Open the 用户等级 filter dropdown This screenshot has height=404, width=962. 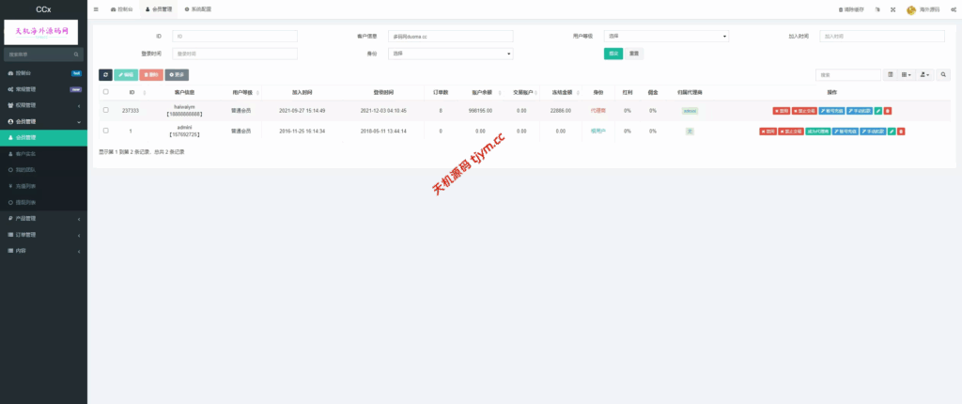click(x=666, y=37)
